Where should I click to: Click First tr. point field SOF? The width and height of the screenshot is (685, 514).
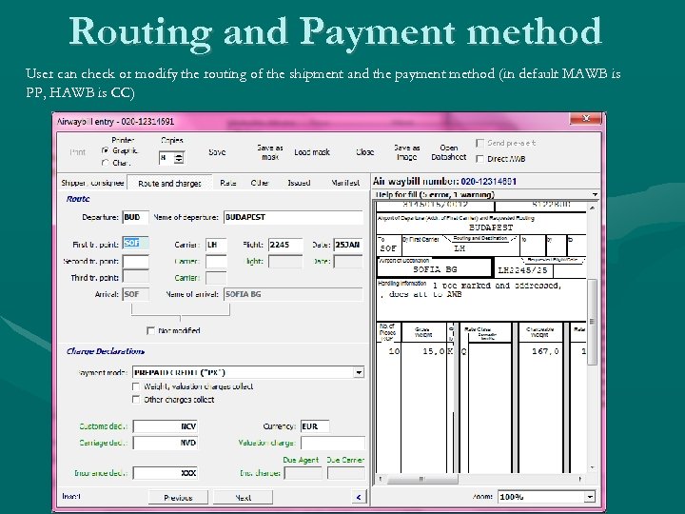(x=135, y=244)
